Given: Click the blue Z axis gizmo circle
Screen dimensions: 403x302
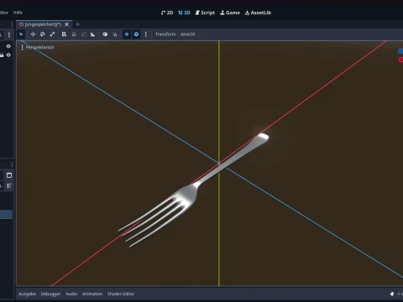Looking at the screenshot, I should tap(400, 51).
